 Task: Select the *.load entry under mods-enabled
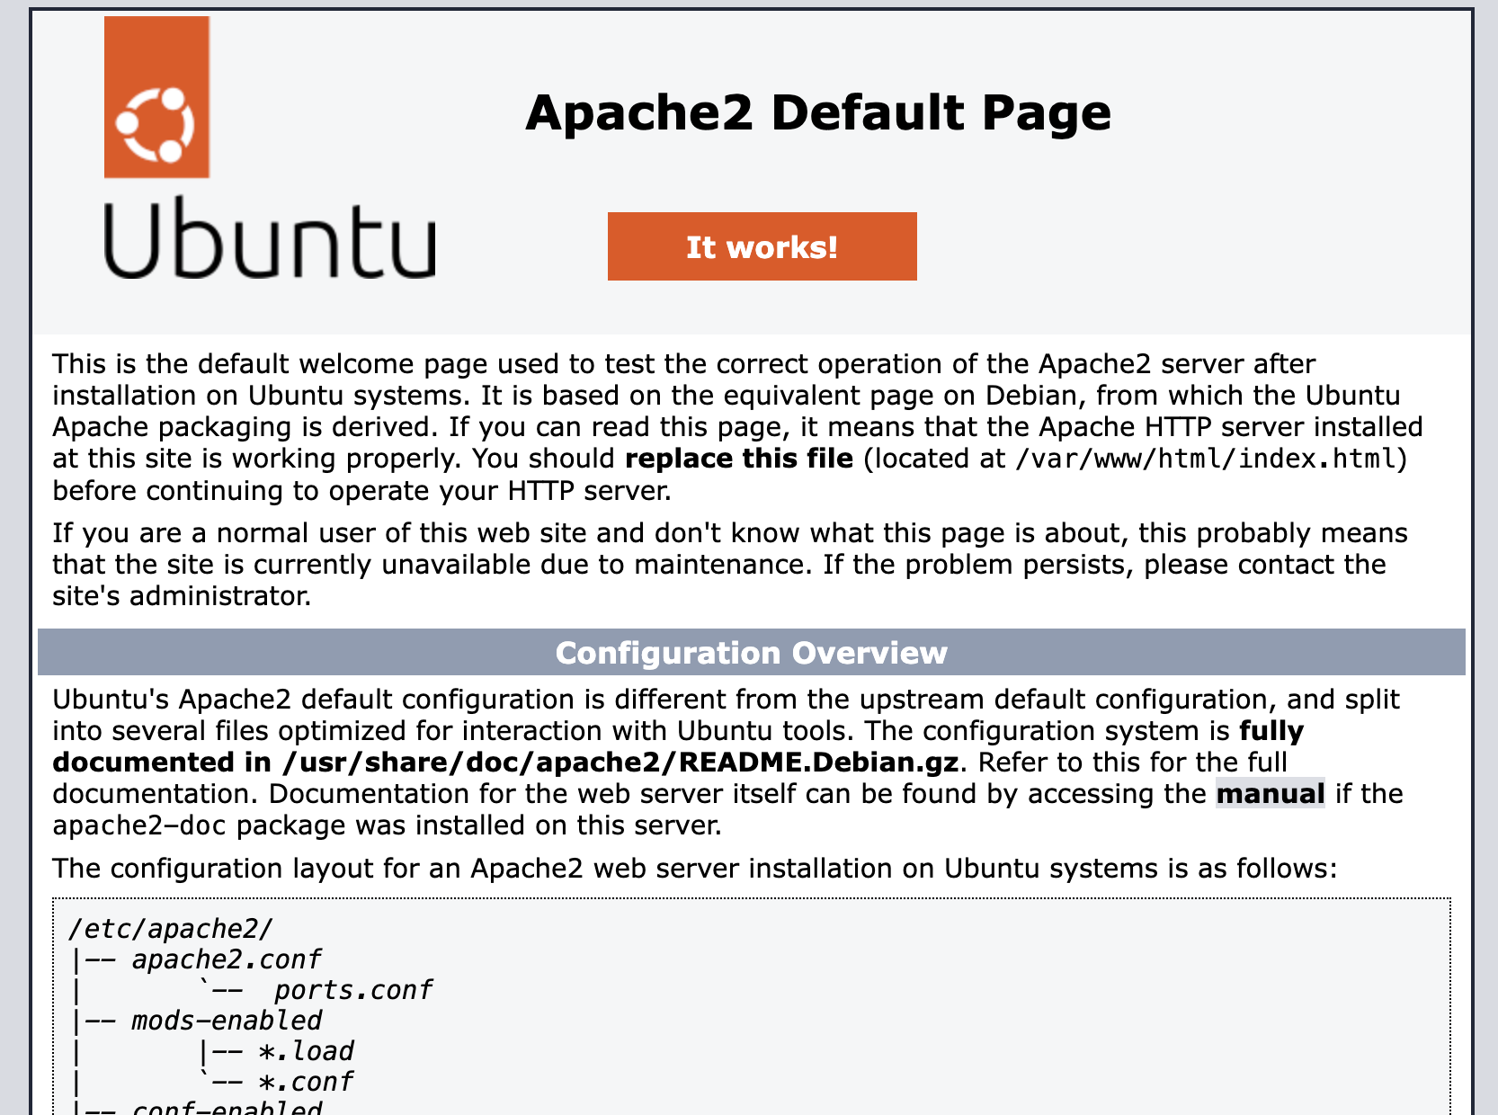point(306,1051)
